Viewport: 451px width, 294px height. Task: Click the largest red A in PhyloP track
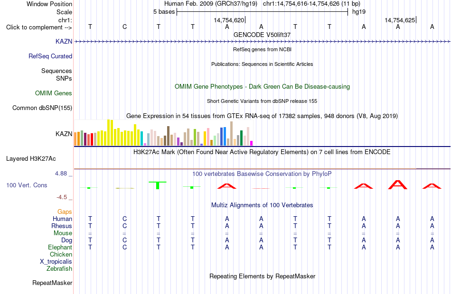398,184
